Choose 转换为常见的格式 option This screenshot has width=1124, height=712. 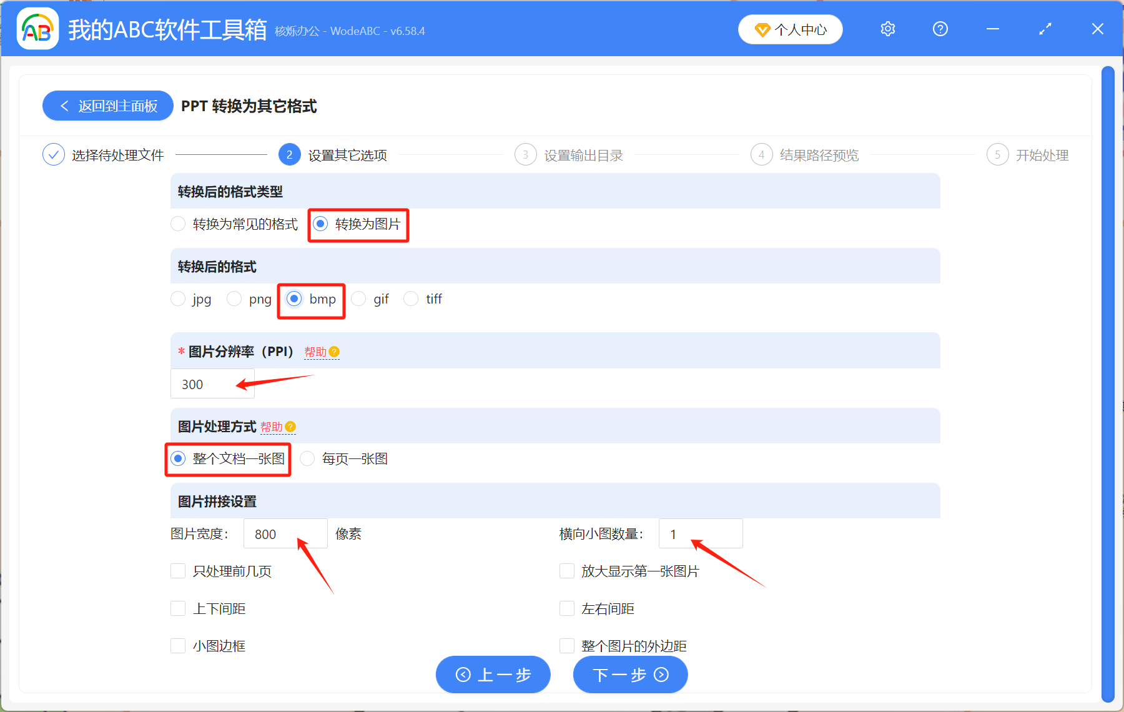[x=178, y=224]
